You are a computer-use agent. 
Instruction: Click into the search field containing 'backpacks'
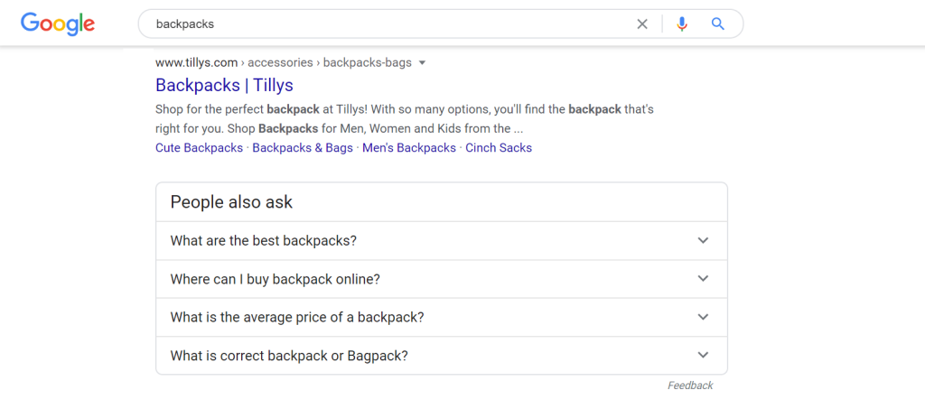pyautogui.click(x=379, y=24)
